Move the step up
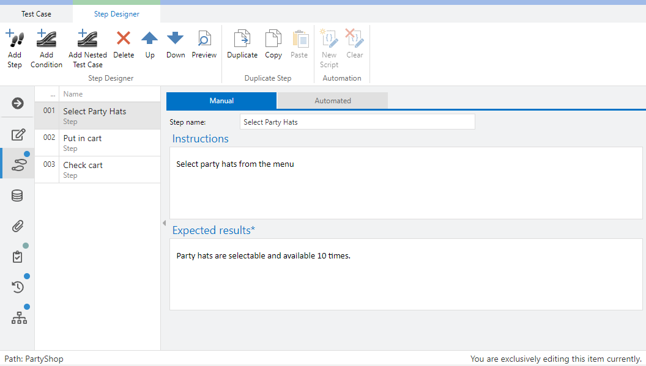 click(150, 40)
